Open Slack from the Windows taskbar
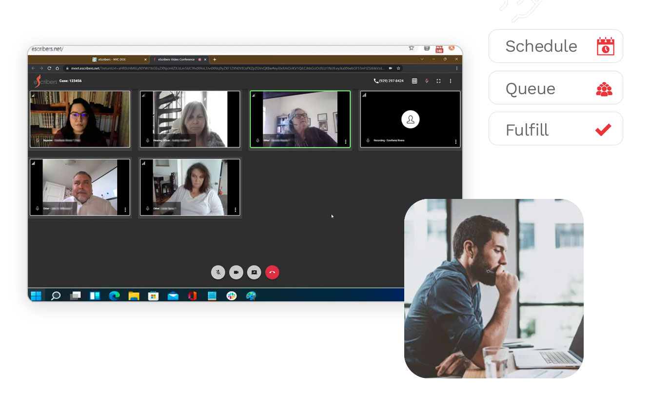 232,295
